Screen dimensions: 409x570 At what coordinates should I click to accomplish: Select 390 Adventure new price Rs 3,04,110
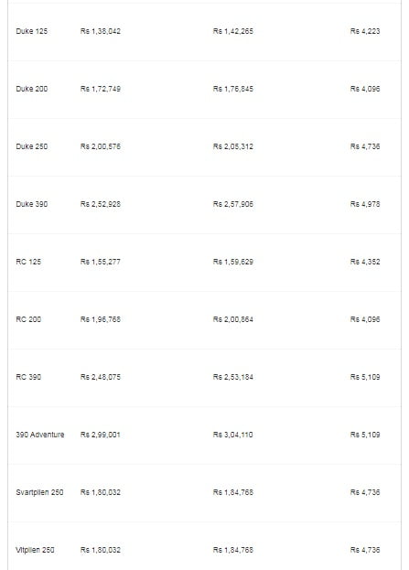(x=233, y=435)
